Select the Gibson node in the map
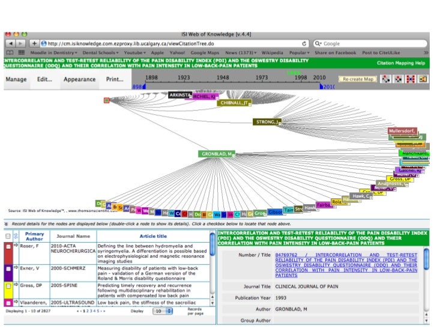The image size is (437, 328). point(276,212)
